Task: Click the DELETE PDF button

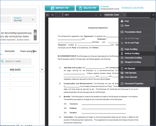Action: click(x=88, y=8)
